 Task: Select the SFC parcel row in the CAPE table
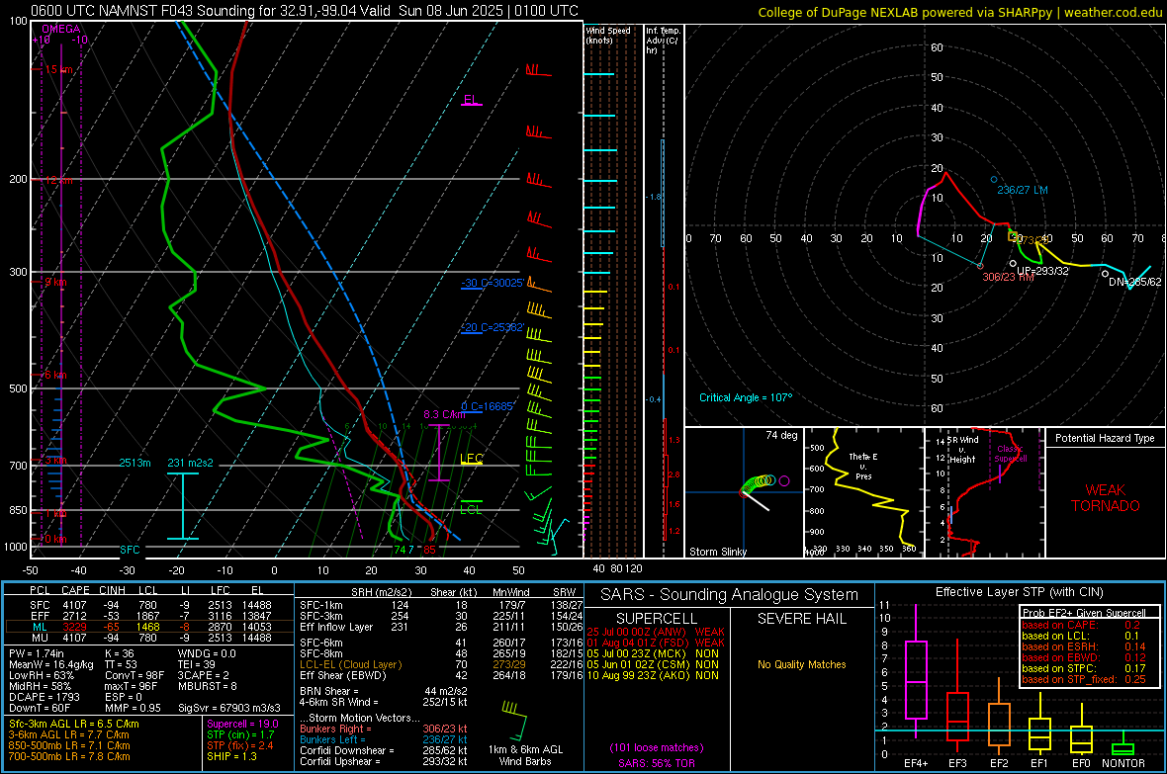pos(150,605)
